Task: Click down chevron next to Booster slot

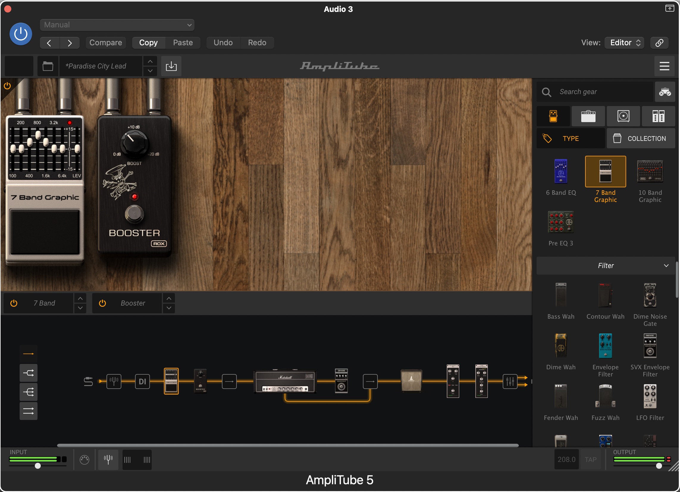Action: (x=169, y=308)
